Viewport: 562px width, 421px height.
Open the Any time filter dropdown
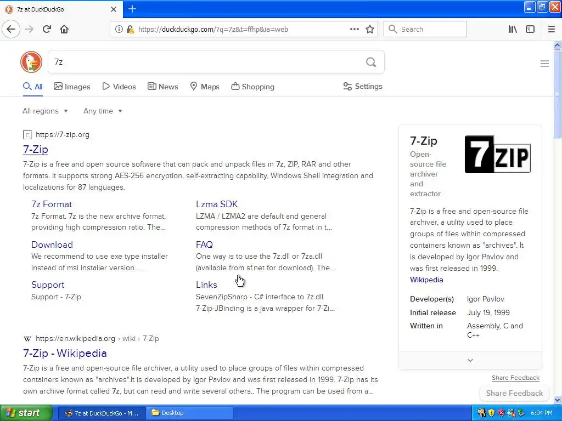[103, 111]
